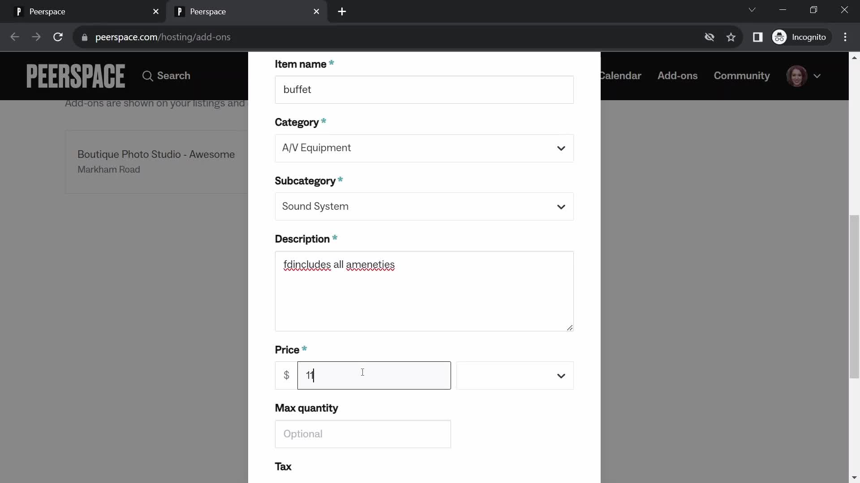
Task: Click the Boutique Photo Studio listing link
Action: (x=156, y=154)
